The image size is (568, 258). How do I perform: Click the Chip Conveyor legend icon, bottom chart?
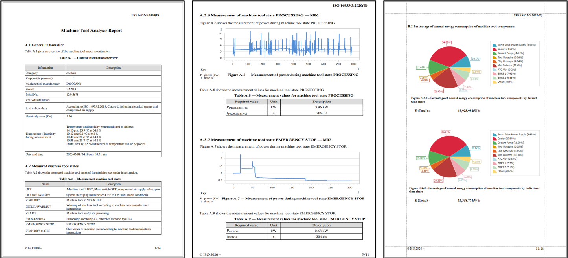click(x=494, y=151)
